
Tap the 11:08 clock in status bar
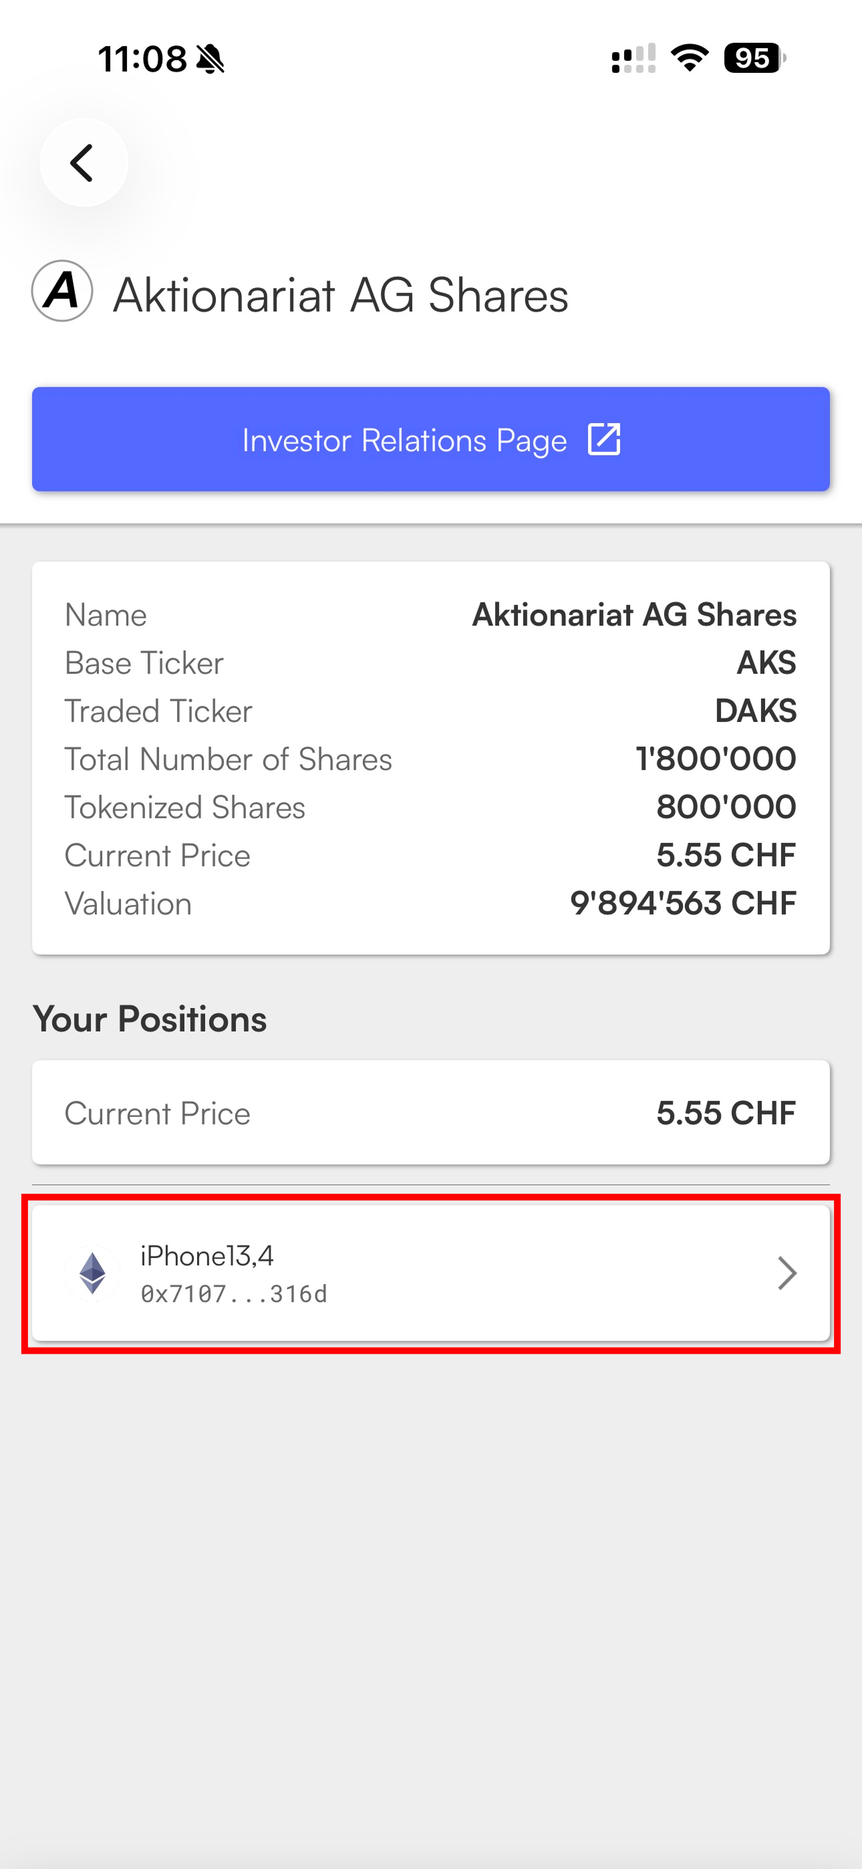pos(142,59)
